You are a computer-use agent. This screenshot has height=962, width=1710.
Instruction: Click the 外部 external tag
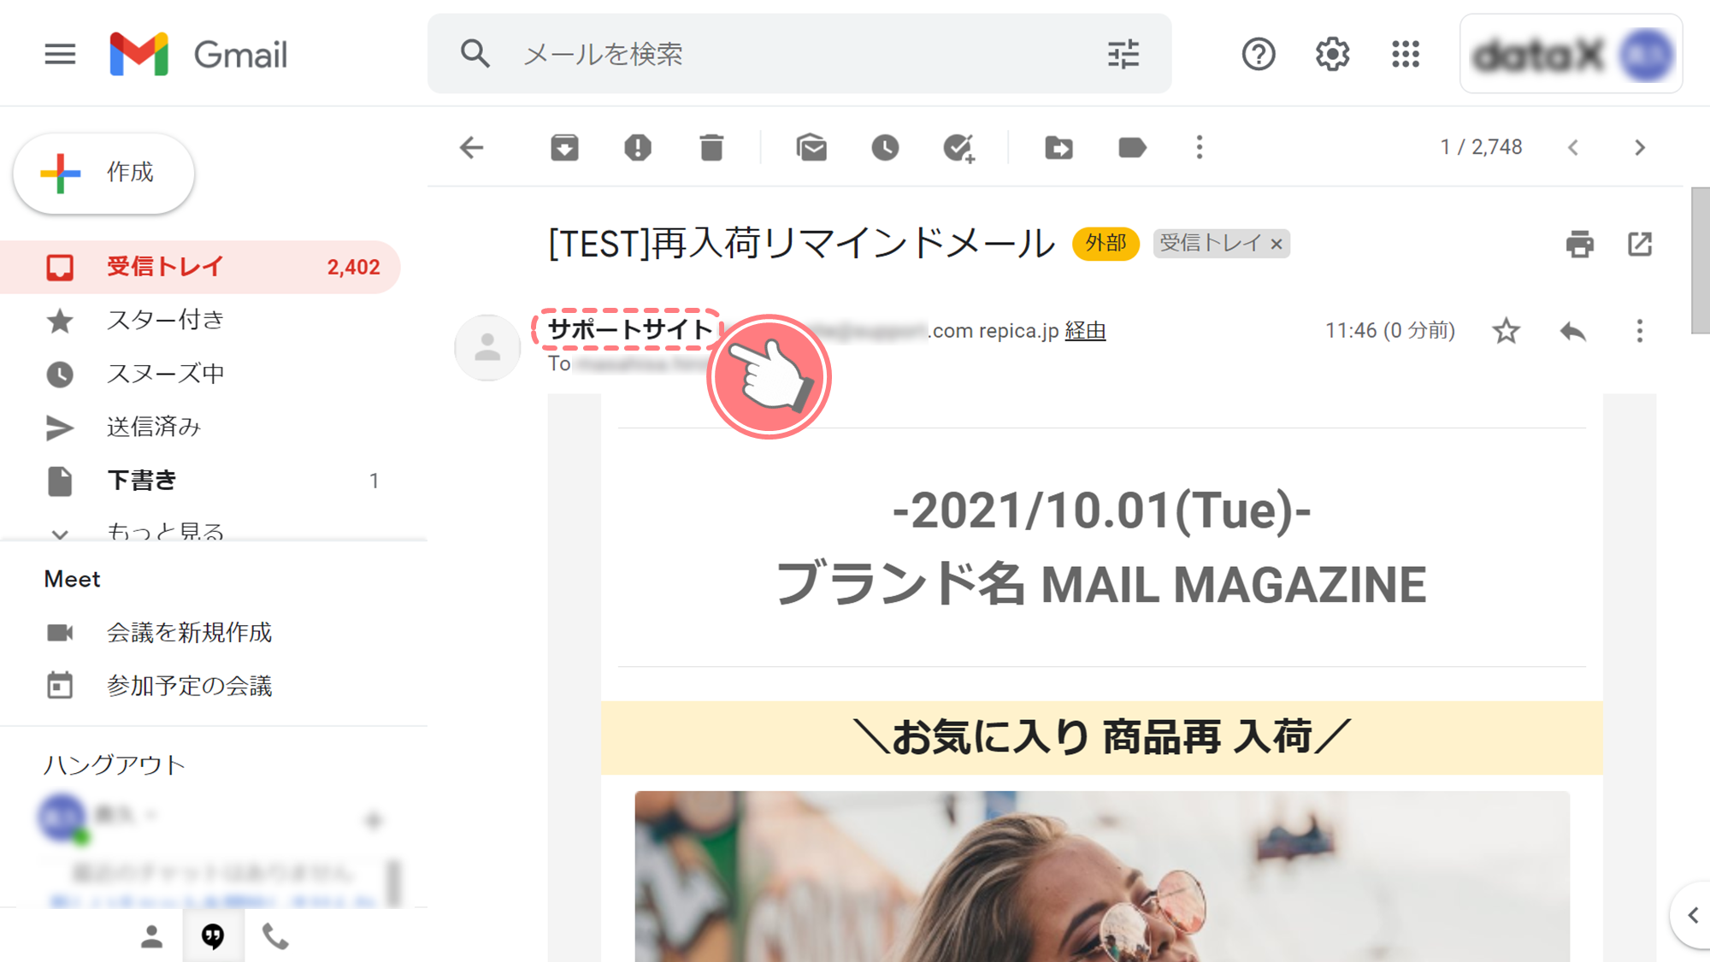point(1106,244)
